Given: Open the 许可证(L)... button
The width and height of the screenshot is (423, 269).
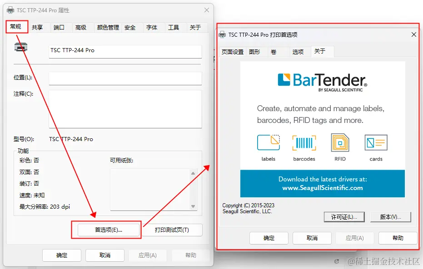Looking at the screenshot, I should [344, 217].
